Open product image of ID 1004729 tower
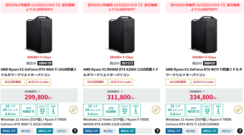 39,35
